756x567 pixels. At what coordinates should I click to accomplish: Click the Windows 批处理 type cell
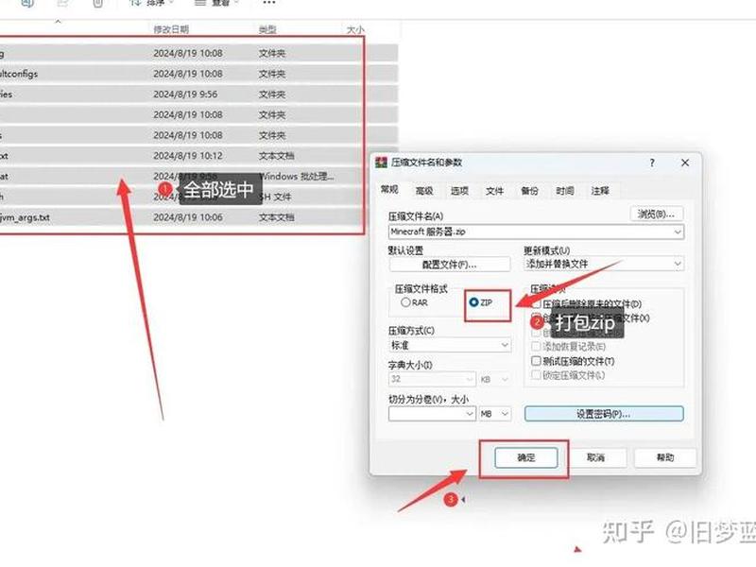296,177
